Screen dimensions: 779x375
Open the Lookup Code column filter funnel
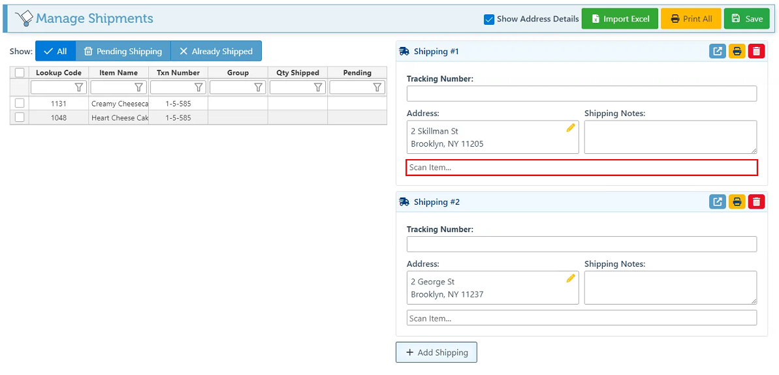click(79, 87)
